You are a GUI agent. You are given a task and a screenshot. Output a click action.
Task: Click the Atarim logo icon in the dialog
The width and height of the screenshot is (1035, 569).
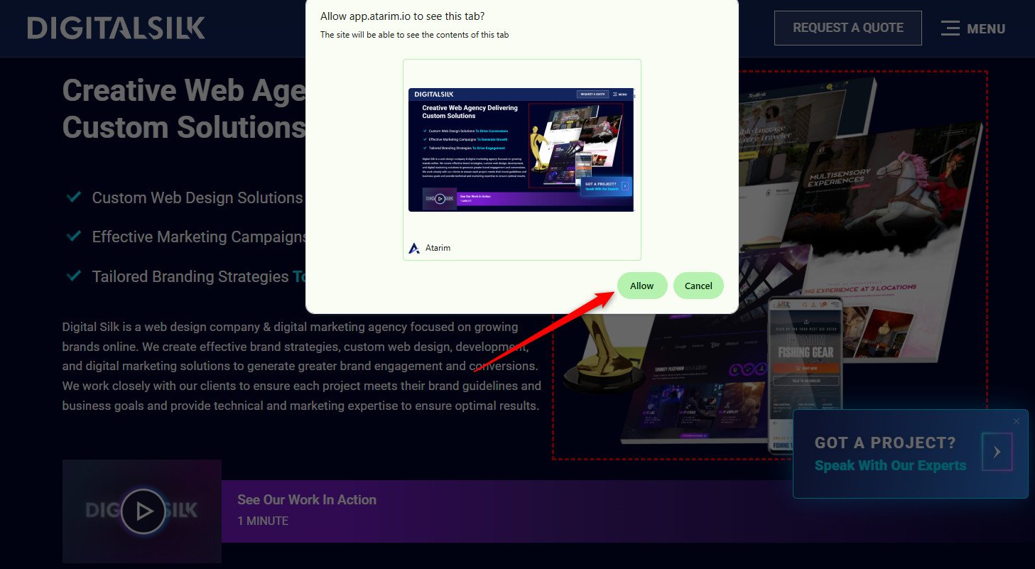click(x=414, y=248)
